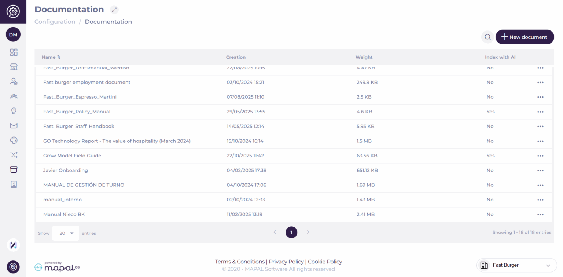
Task: Select the palette icon in the sidebar
Action: tap(14, 140)
